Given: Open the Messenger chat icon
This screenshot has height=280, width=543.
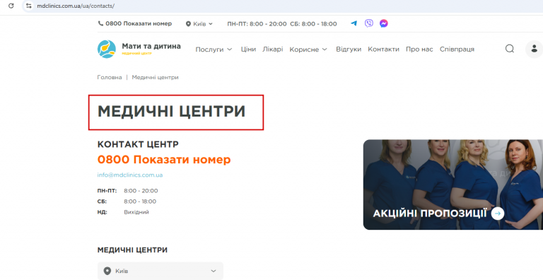Looking at the screenshot, I should (383, 23).
